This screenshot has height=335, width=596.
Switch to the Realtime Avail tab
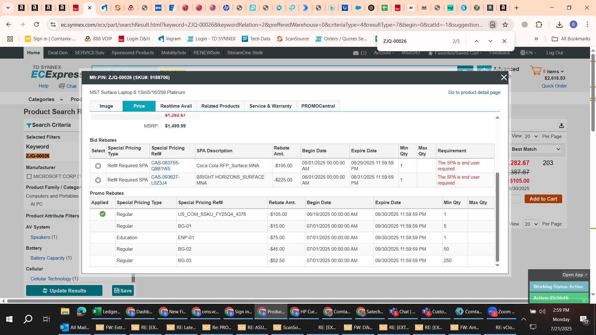[x=176, y=106]
